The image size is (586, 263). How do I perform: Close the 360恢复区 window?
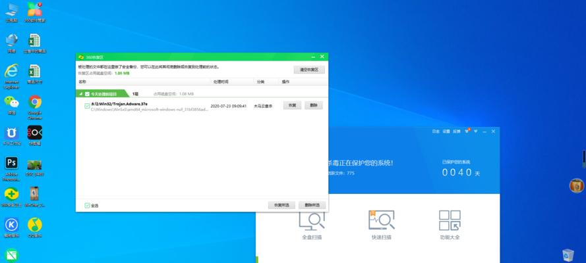pyautogui.click(x=322, y=57)
